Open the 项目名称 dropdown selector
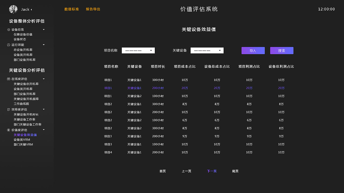The image size is (344, 193). 138,50
